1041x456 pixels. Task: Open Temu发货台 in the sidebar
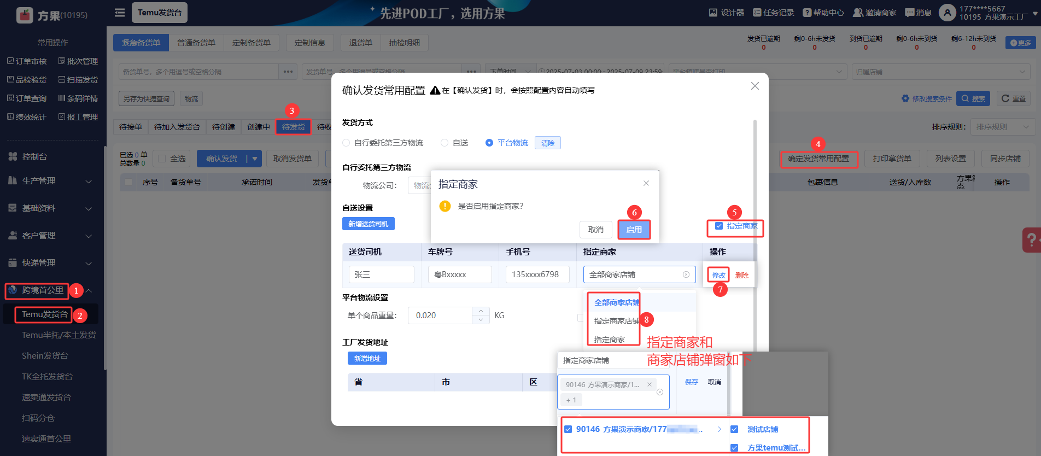pos(44,314)
